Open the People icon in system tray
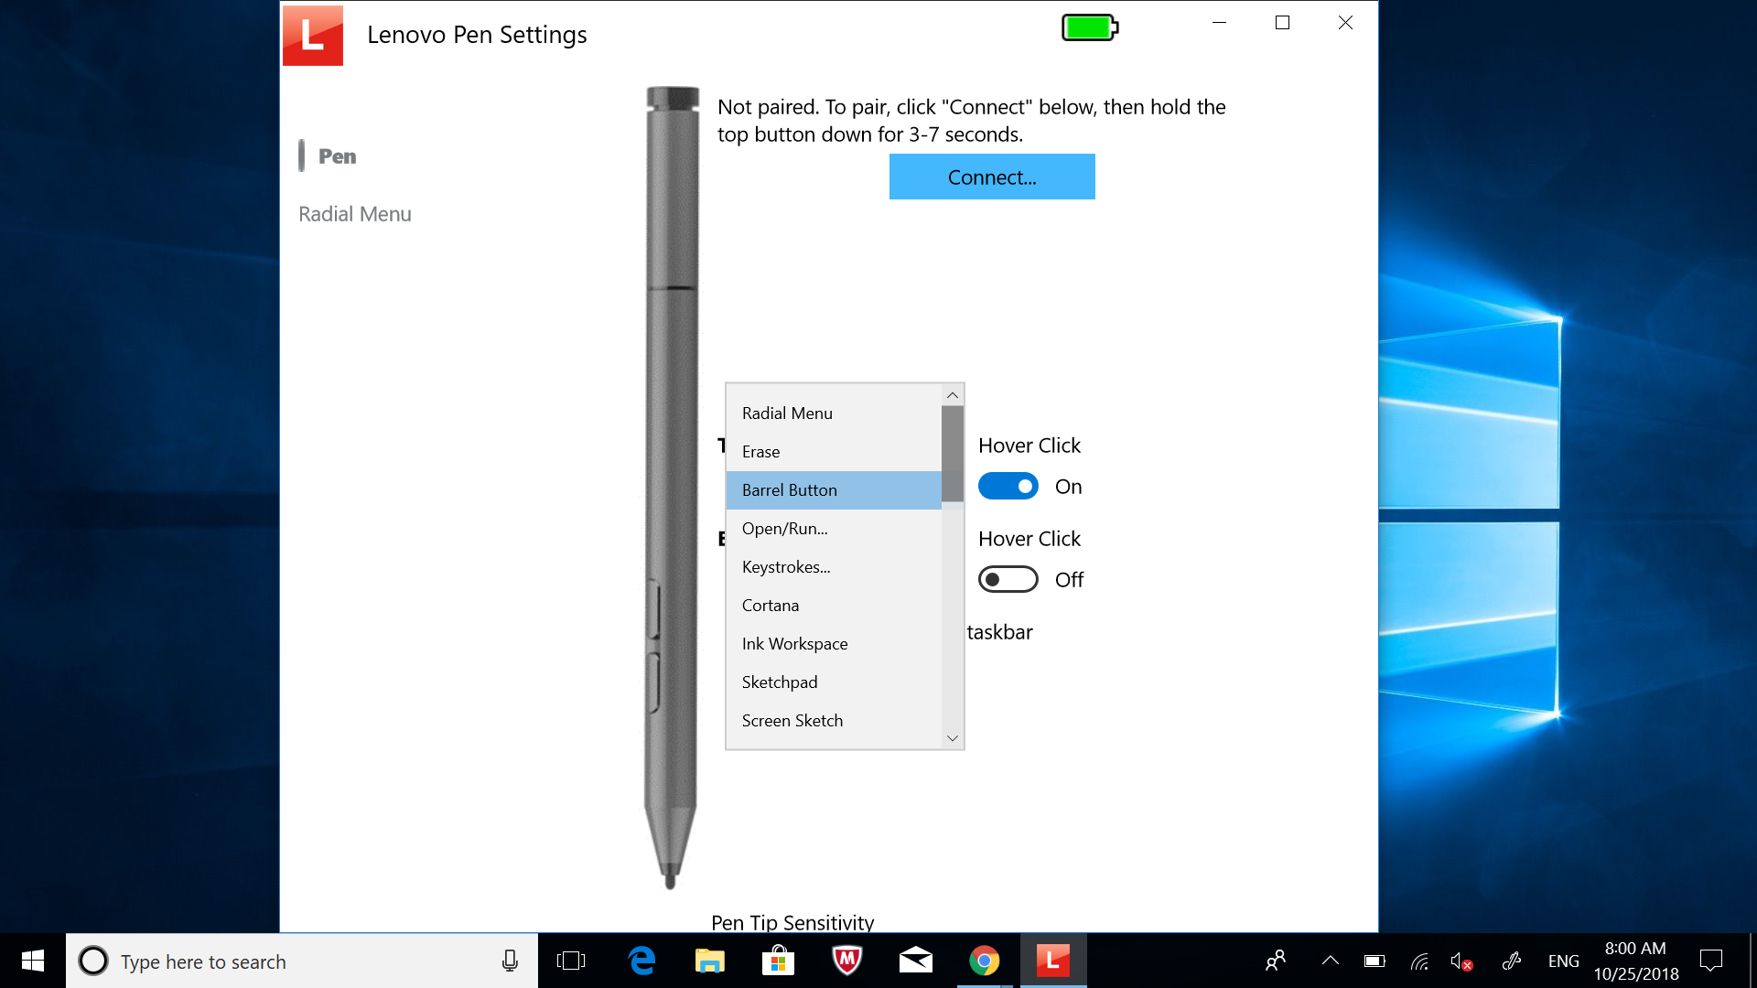The image size is (1757, 988). click(x=1276, y=961)
